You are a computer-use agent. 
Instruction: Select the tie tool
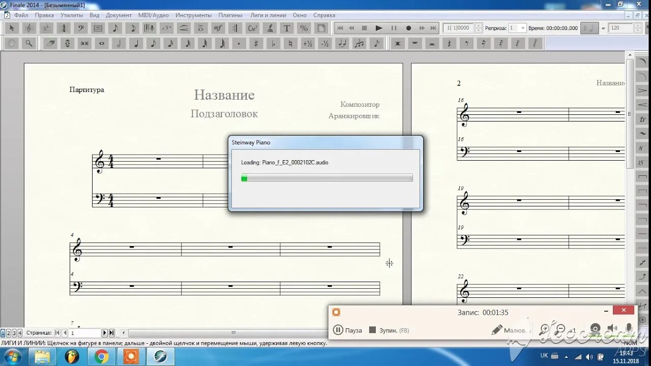click(x=342, y=44)
